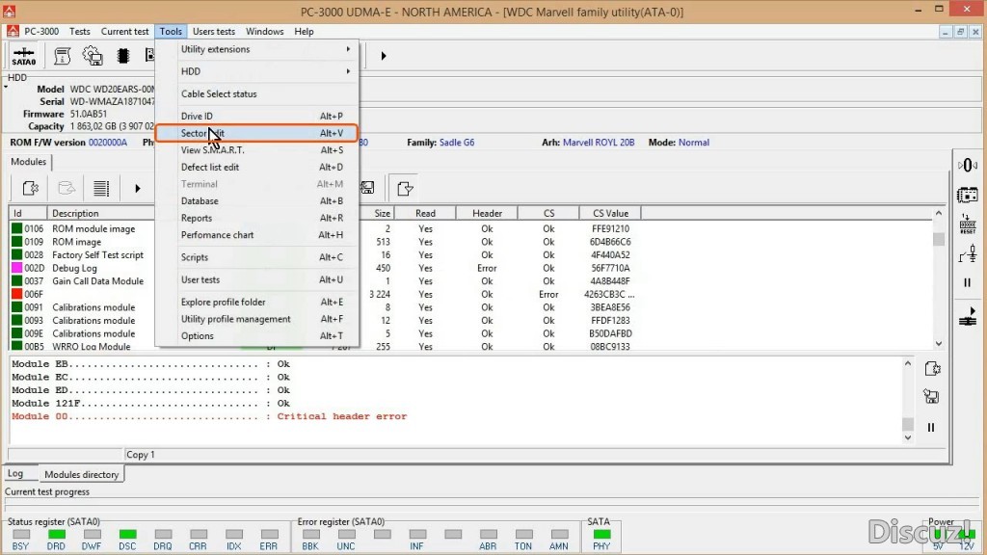Sort modules by Id column header
The image size is (987, 555).
(x=28, y=213)
